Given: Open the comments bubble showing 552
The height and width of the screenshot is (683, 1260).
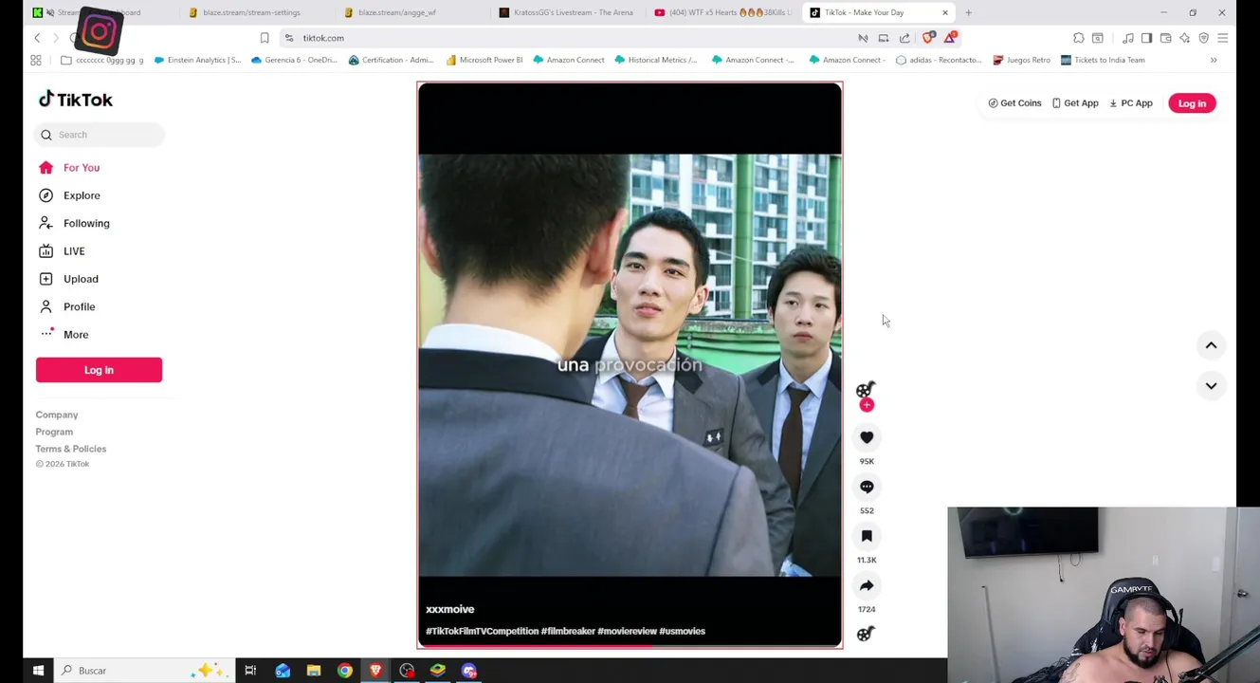Looking at the screenshot, I should (x=867, y=487).
